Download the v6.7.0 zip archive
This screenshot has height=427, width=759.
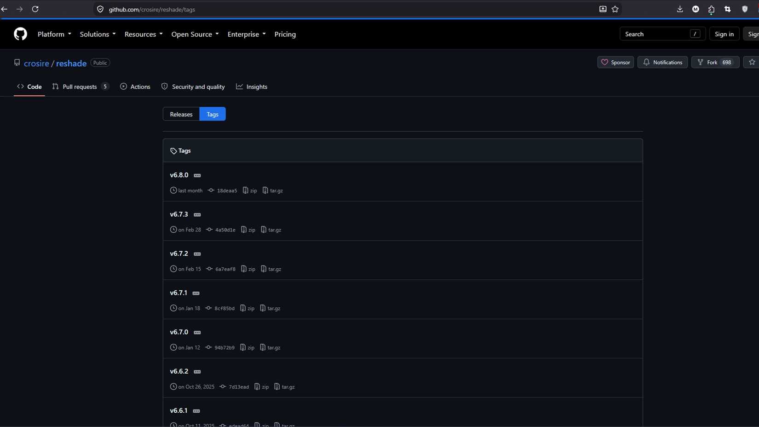tap(247, 347)
